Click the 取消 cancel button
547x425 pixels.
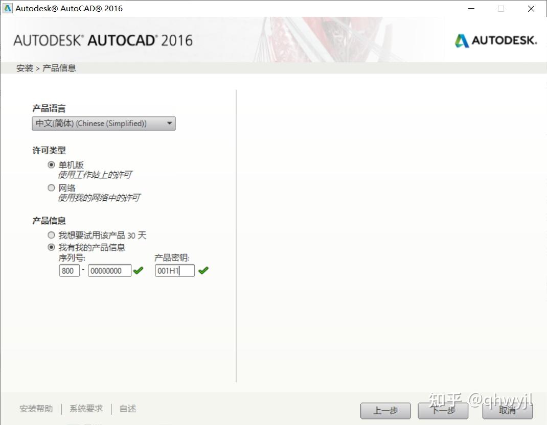click(508, 411)
